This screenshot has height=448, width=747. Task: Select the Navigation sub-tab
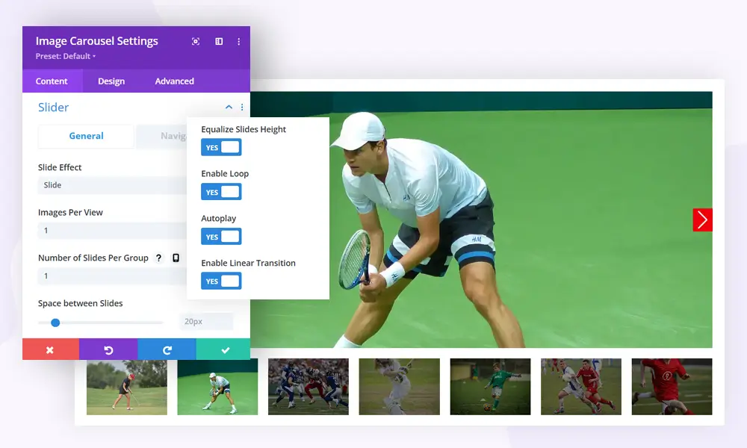[x=161, y=136]
